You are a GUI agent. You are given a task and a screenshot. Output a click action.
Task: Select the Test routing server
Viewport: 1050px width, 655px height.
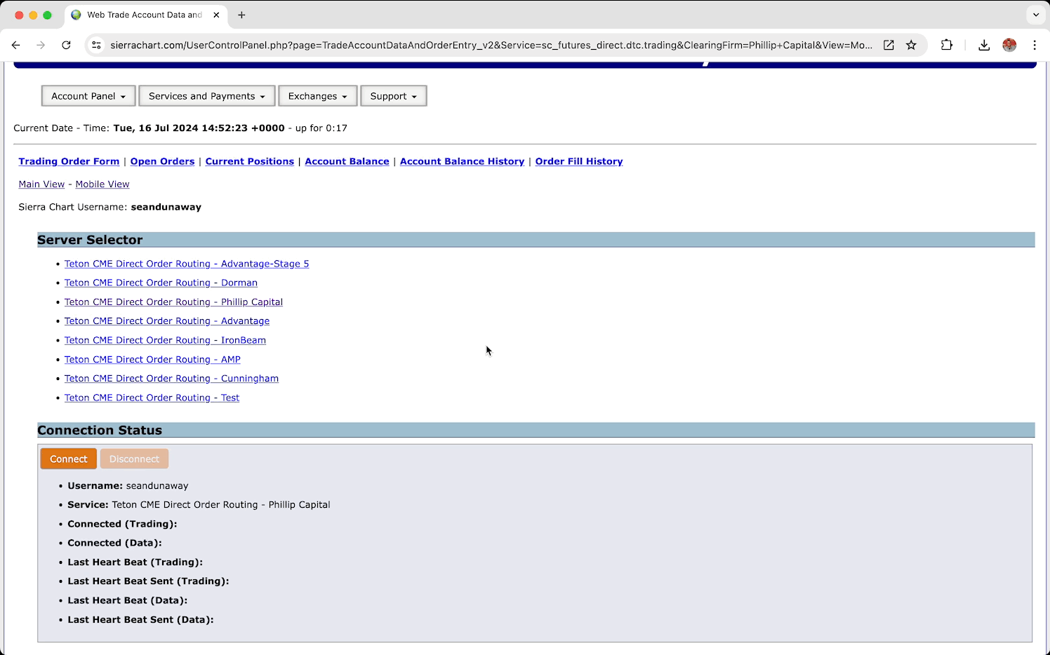click(152, 398)
